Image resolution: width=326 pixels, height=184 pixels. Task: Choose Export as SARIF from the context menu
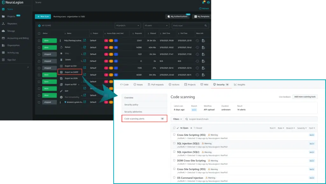[x=70, y=72]
